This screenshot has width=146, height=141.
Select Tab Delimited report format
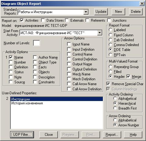pos(110,40)
